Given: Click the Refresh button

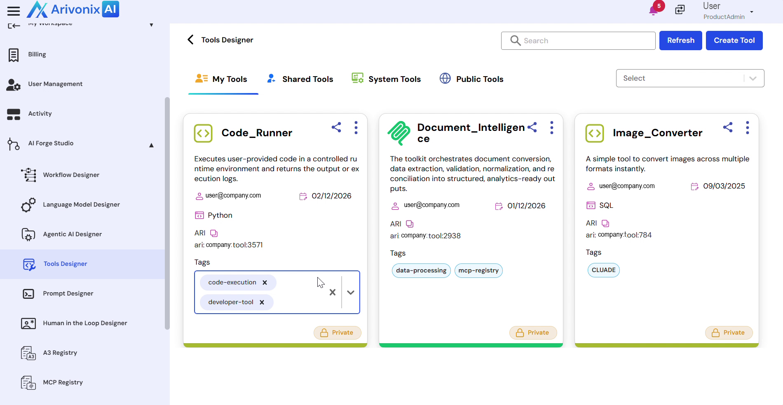Looking at the screenshot, I should coord(680,40).
